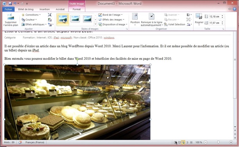Open the Volet Sélection pane
This screenshot has height=147, width=239.
175,24
